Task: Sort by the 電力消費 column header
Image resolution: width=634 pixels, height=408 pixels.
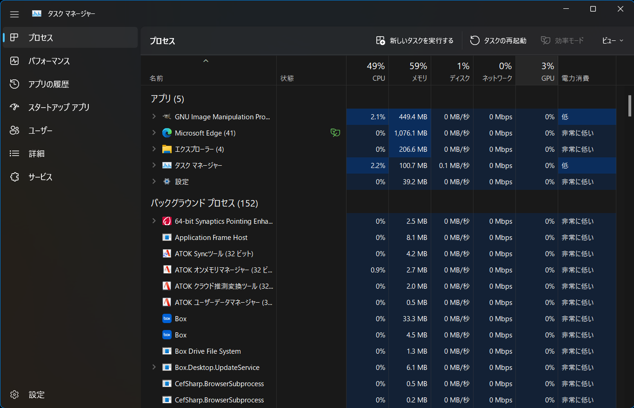Action: pyautogui.click(x=587, y=71)
